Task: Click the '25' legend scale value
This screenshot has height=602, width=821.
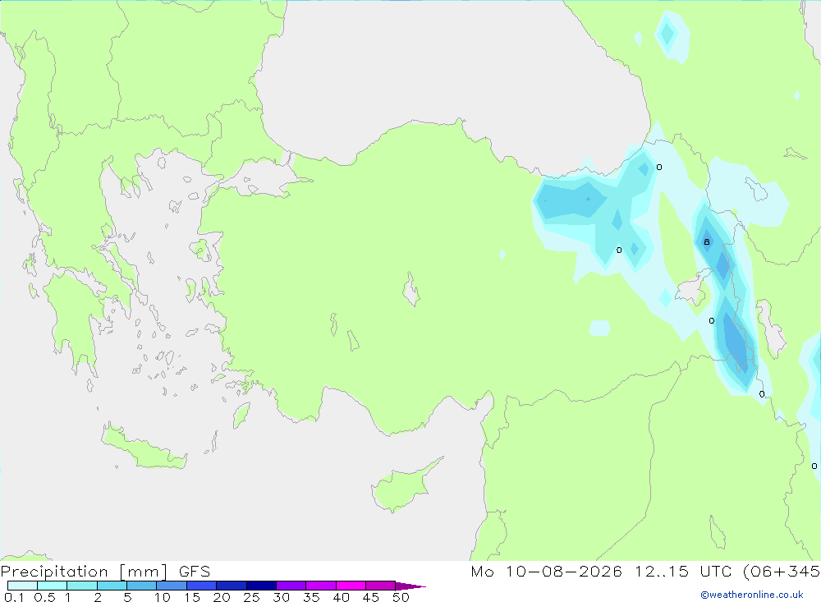Action: tap(251, 597)
